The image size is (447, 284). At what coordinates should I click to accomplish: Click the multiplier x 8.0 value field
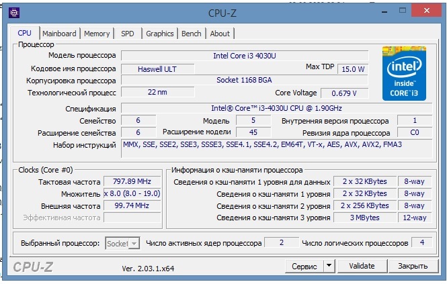pos(130,193)
